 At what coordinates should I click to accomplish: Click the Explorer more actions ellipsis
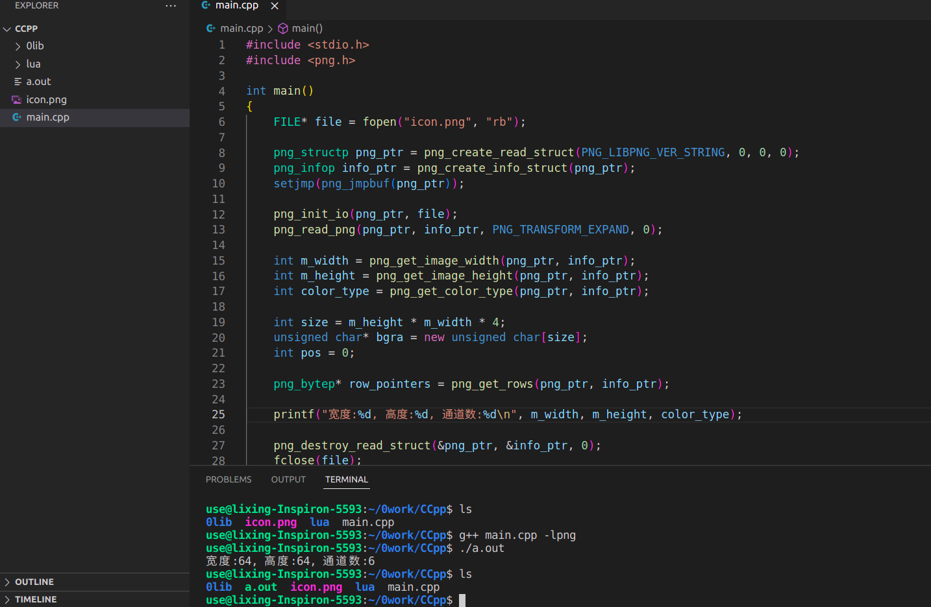point(171,6)
